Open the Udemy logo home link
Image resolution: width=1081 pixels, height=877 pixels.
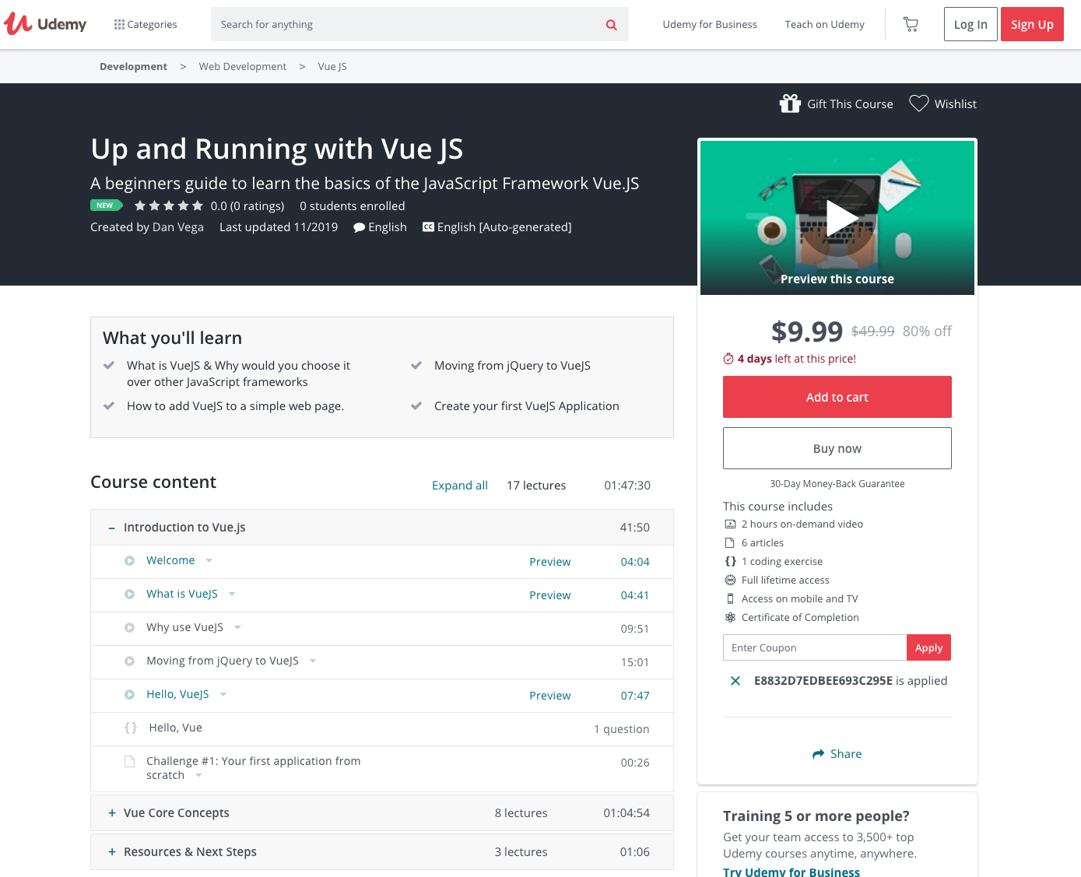coord(45,24)
